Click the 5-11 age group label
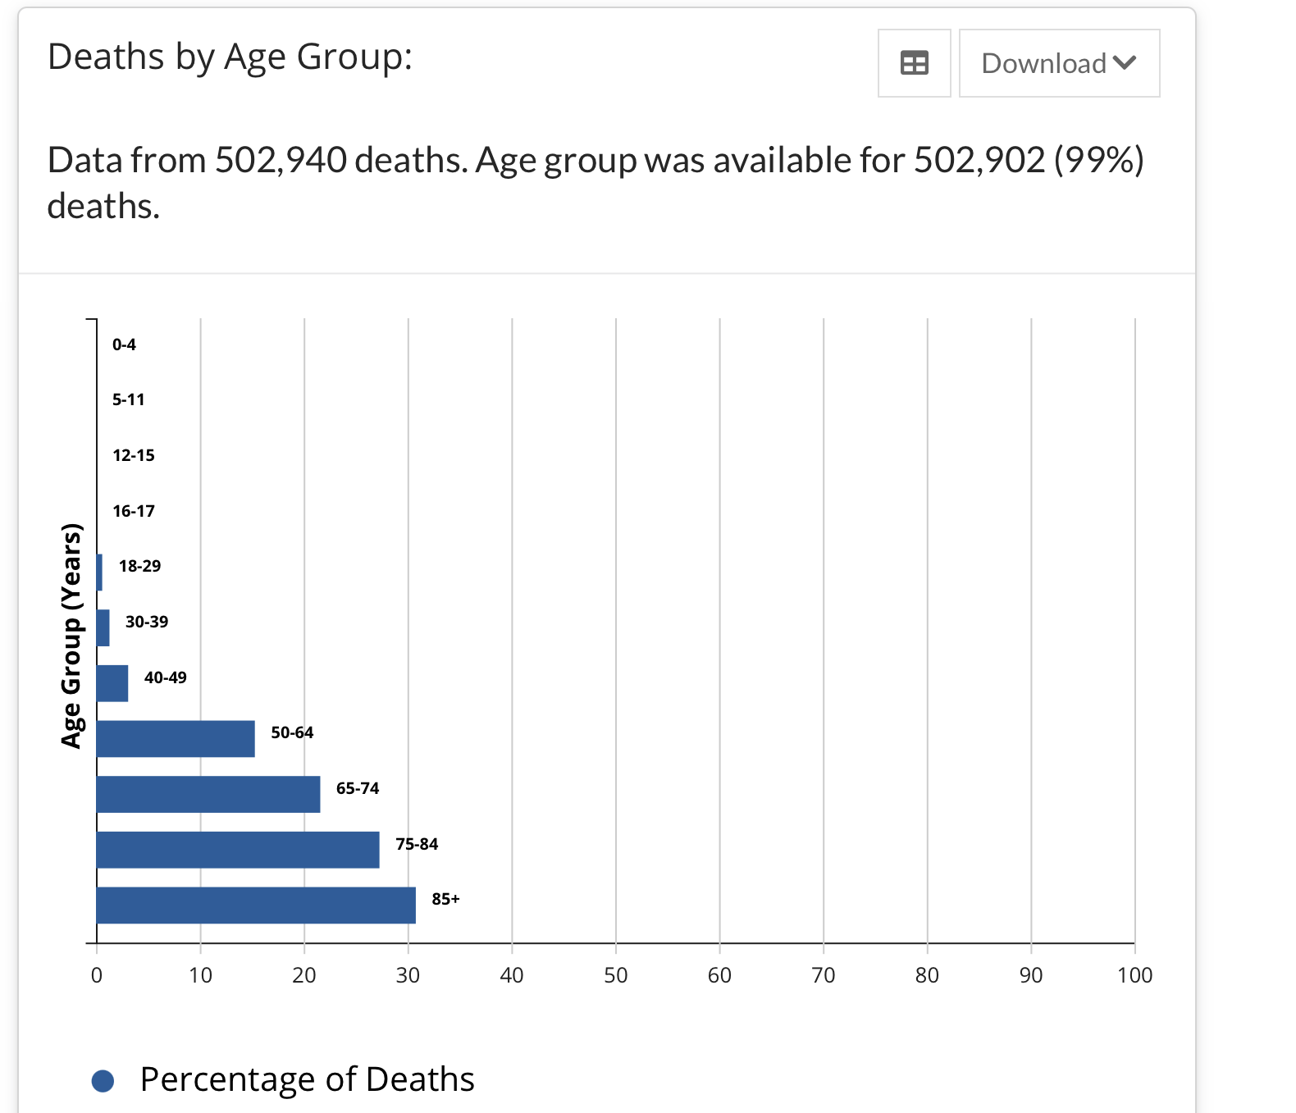The width and height of the screenshot is (1296, 1113). (128, 400)
